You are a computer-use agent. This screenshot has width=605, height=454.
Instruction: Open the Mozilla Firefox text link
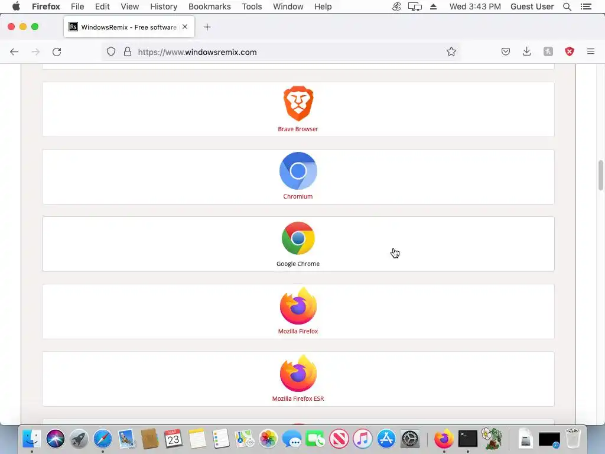click(x=298, y=331)
